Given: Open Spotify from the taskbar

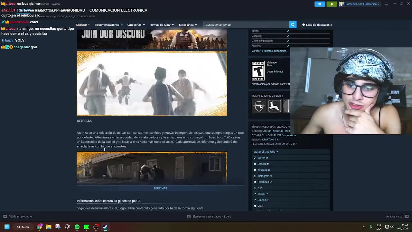Looking at the screenshot, I should click(77, 227).
